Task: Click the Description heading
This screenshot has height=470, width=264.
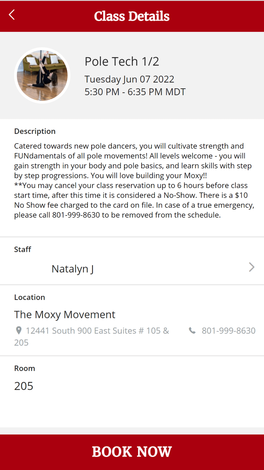Action: pos(35,131)
